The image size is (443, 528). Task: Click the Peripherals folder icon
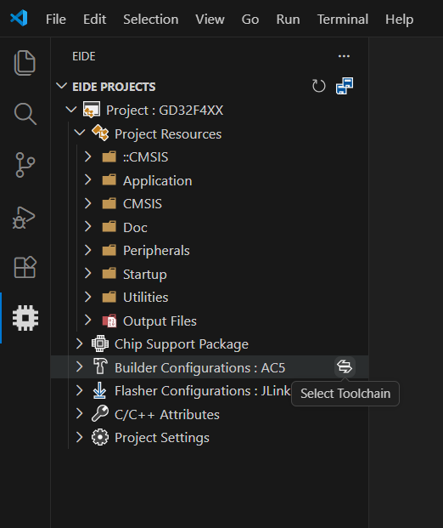point(109,250)
